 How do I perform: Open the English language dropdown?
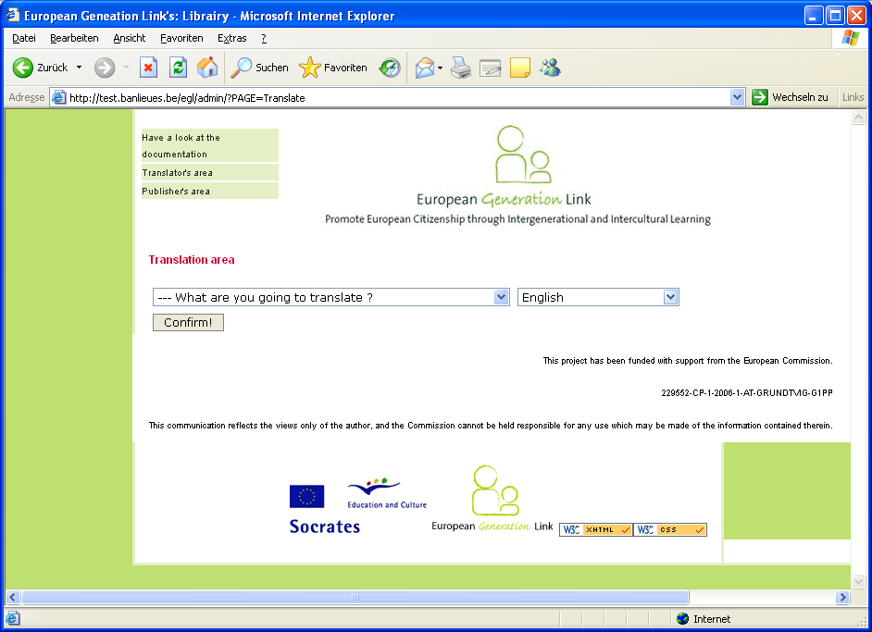tap(598, 297)
